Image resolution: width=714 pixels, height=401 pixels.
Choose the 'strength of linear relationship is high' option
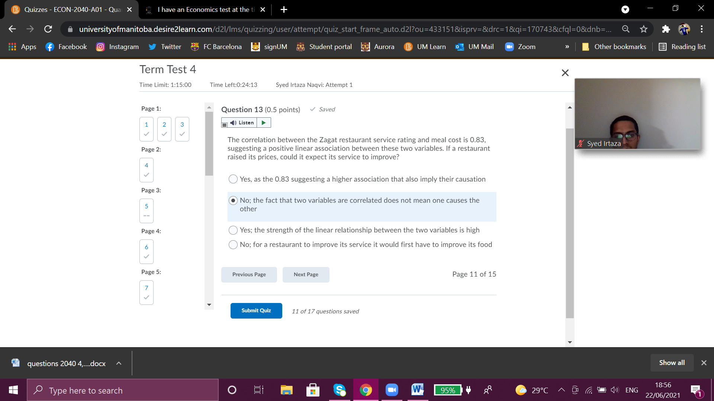coord(233,230)
